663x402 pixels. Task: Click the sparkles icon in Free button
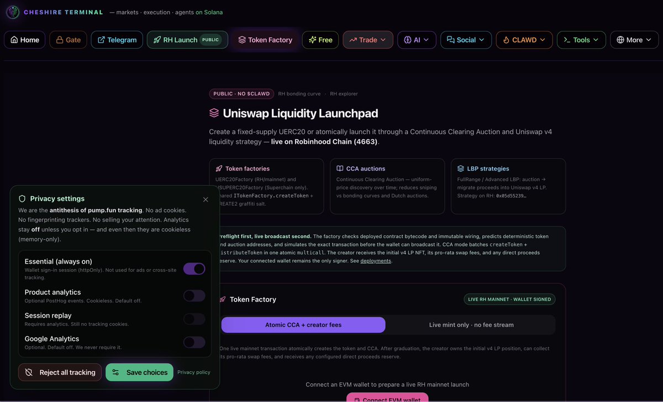click(x=313, y=40)
